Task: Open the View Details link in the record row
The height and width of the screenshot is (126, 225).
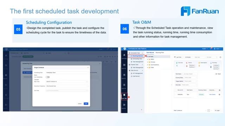Action: point(212,94)
